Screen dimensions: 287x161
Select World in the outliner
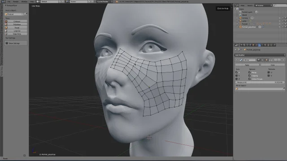click(x=244, y=15)
